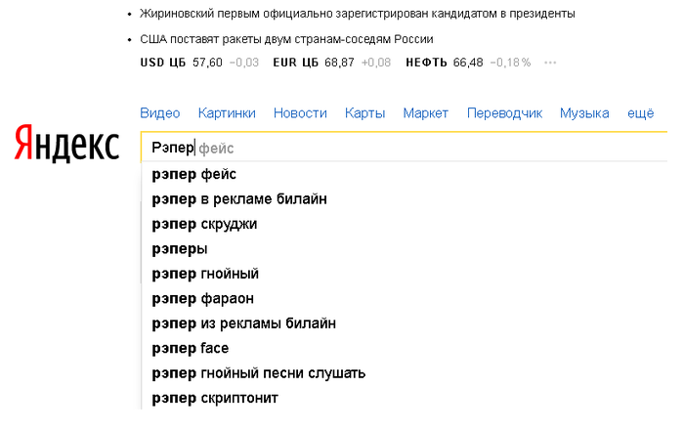
Task: Open news headline about Жириновский
Action: (358, 14)
